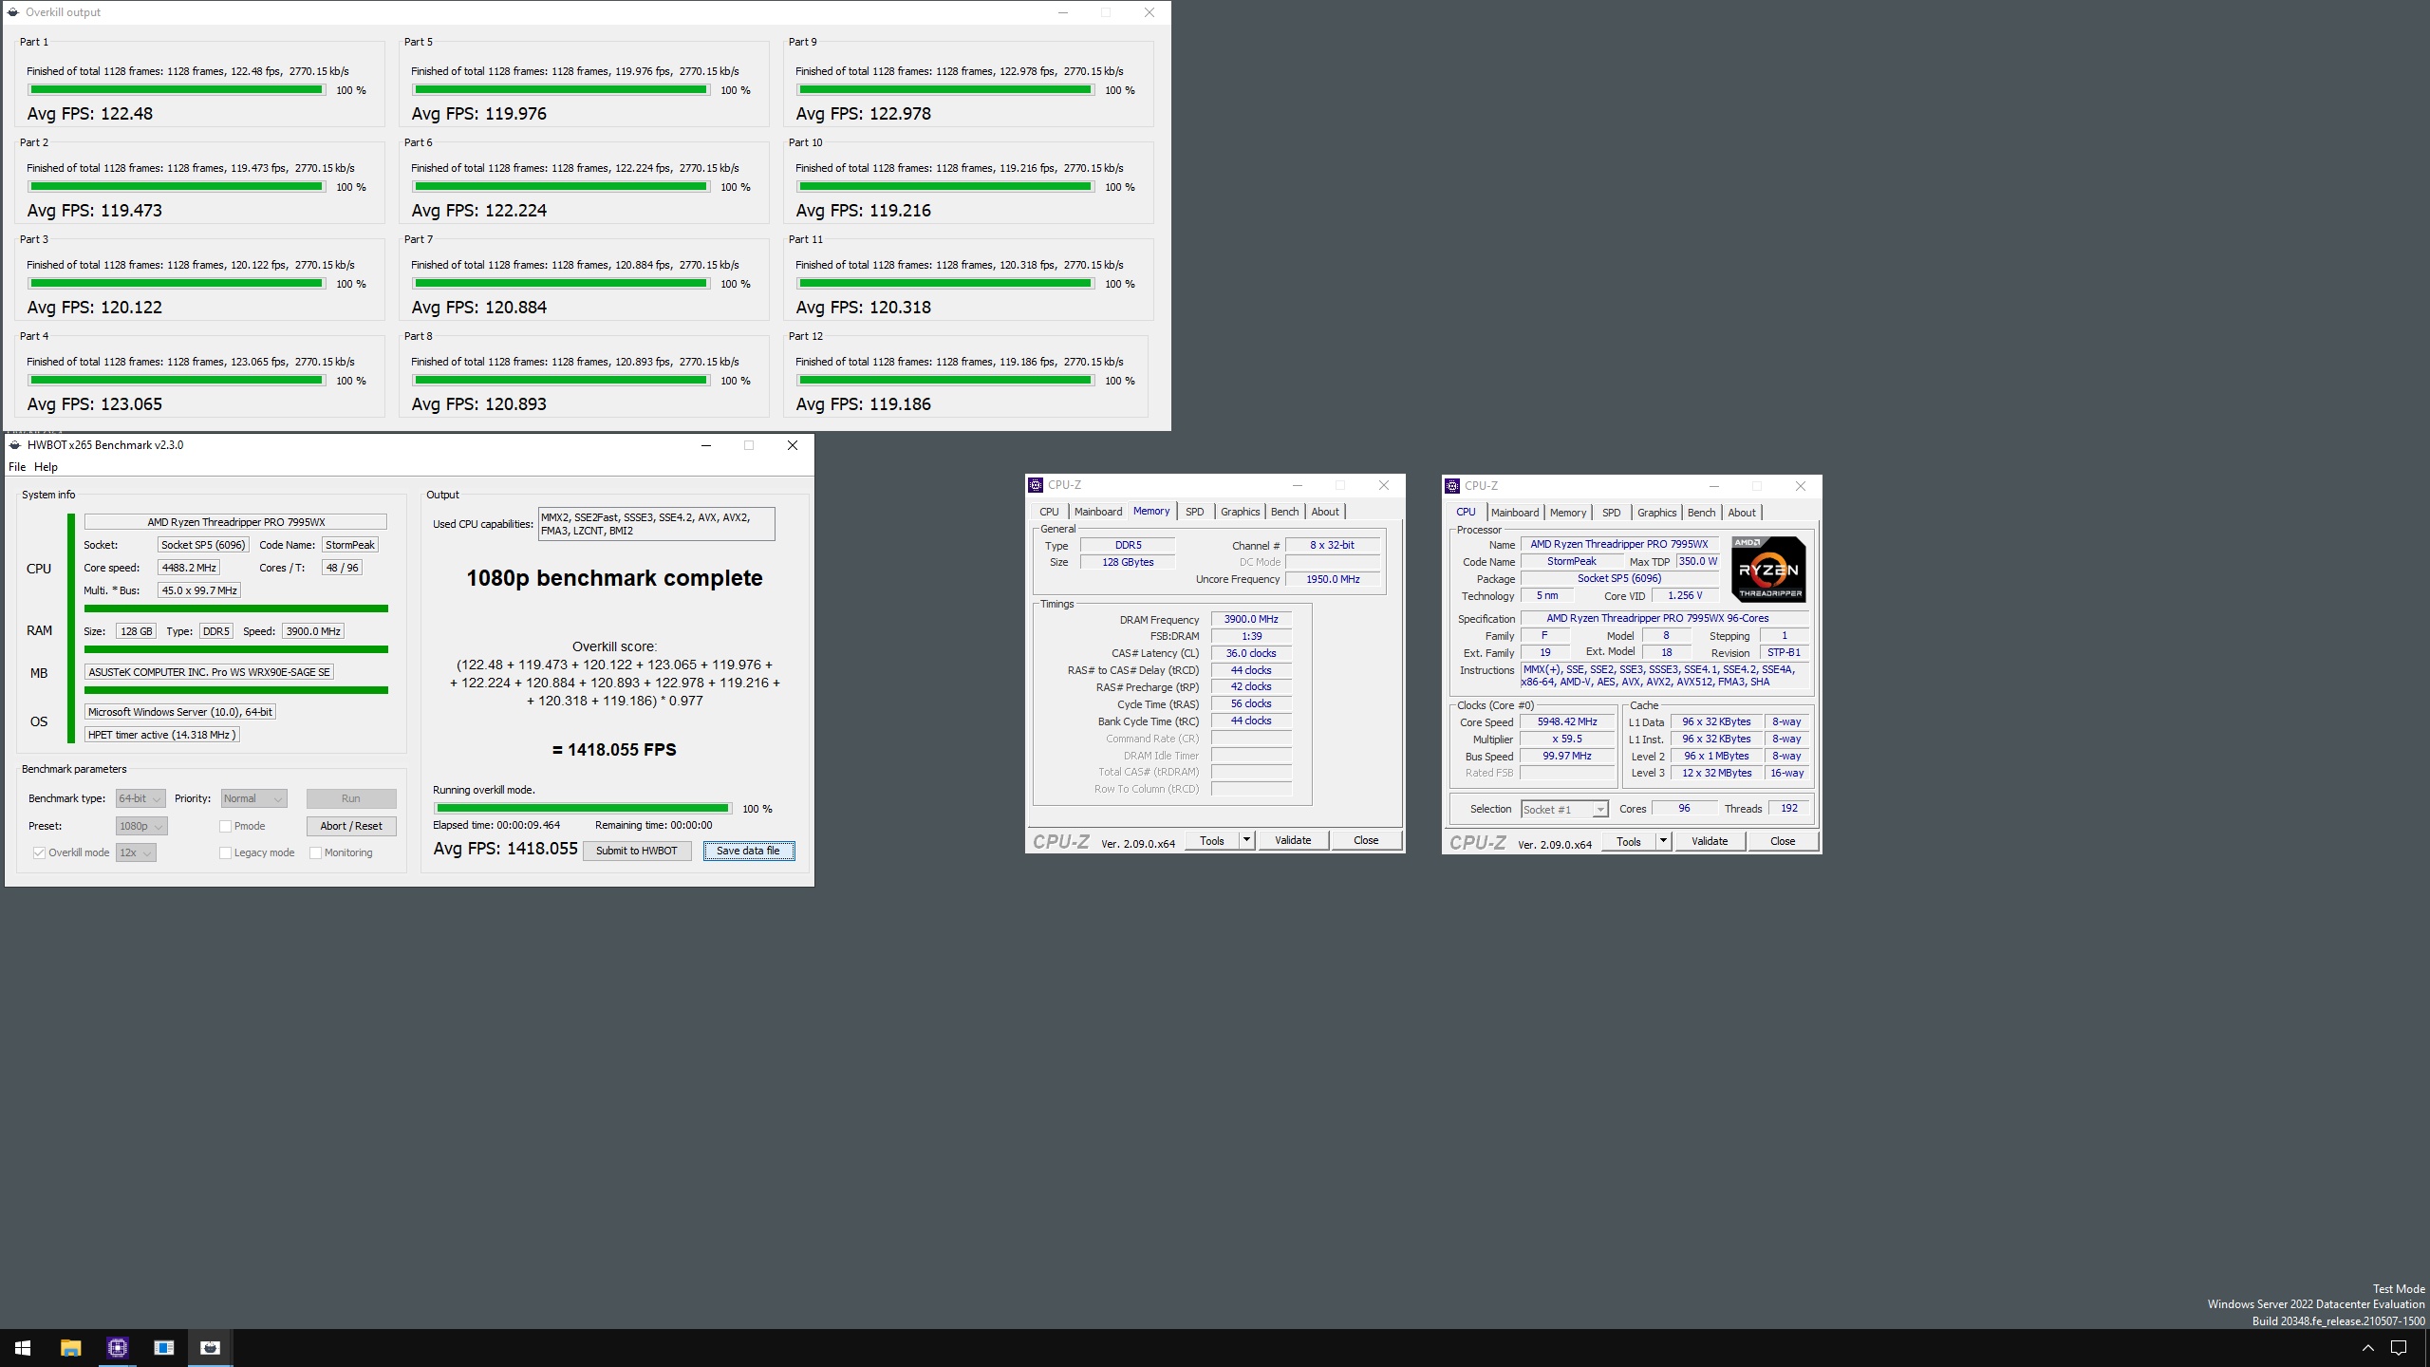Open notification center icon
Screen dimensions: 2430x1367
click(2399, 1348)
